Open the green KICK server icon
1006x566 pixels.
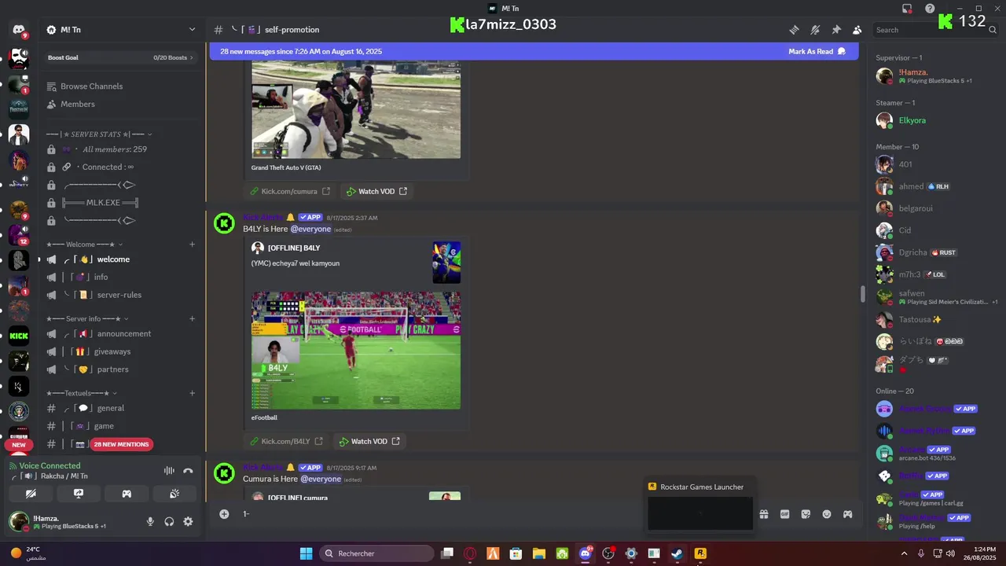19,336
